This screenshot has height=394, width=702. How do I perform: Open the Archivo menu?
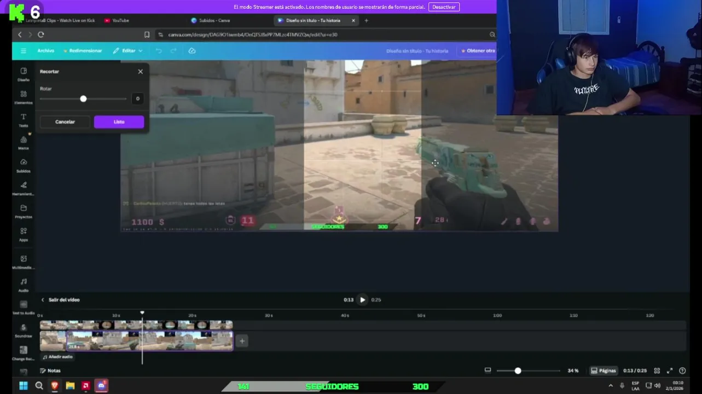click(x=45, y=51)
